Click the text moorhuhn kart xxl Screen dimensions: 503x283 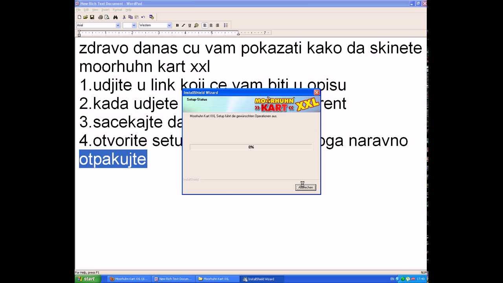coord(144,67)
